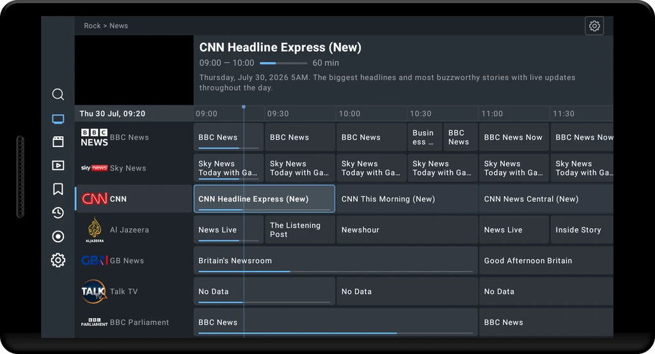Click the Thu 30 Jul, 09:20 date label
This screenshot has height=354, width=655.
[x=113, y=114]
